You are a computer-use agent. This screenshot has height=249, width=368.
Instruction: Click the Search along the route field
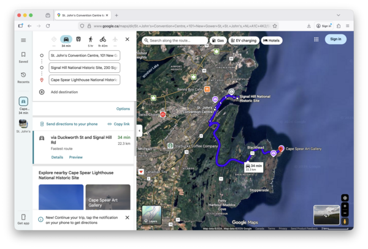[x=175, y=40]
